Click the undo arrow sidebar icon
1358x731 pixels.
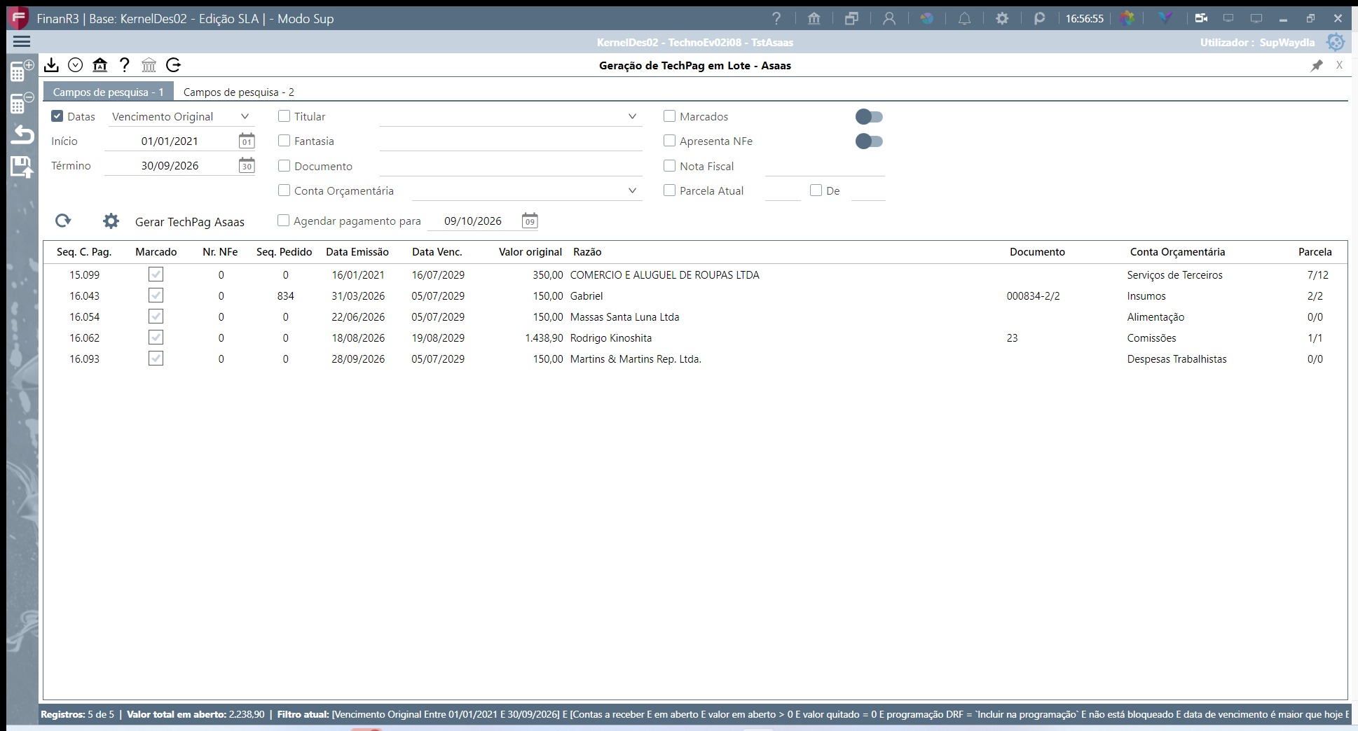[22, 134]
